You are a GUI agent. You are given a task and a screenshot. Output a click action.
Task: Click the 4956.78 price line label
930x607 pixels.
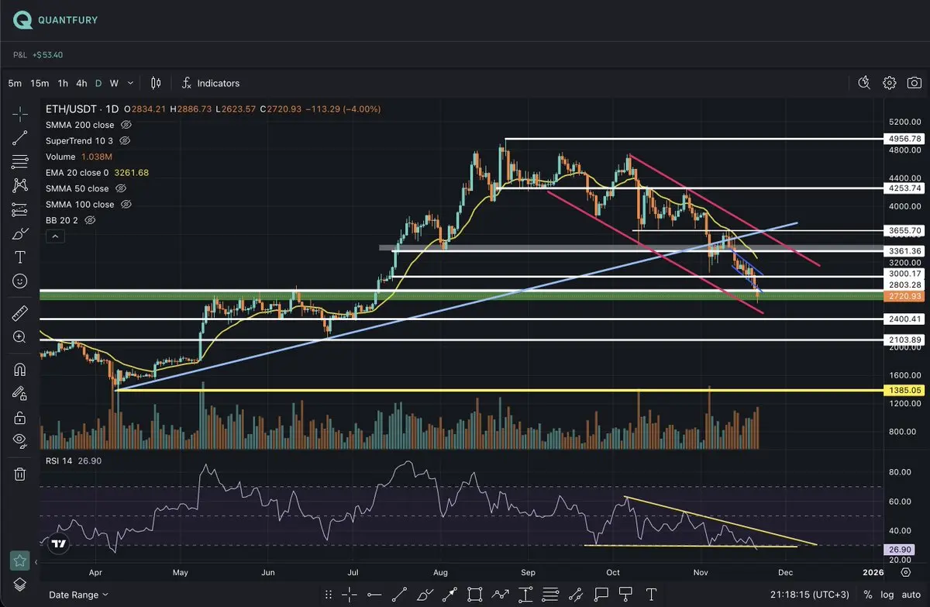click(x=904, y=139)
